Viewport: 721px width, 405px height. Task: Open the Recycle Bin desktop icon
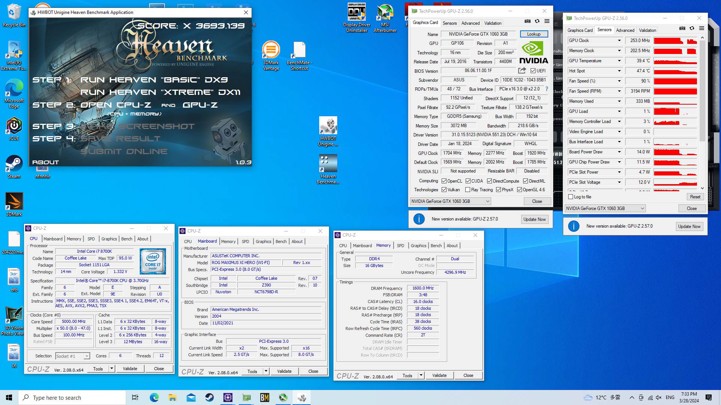point(14,15)
